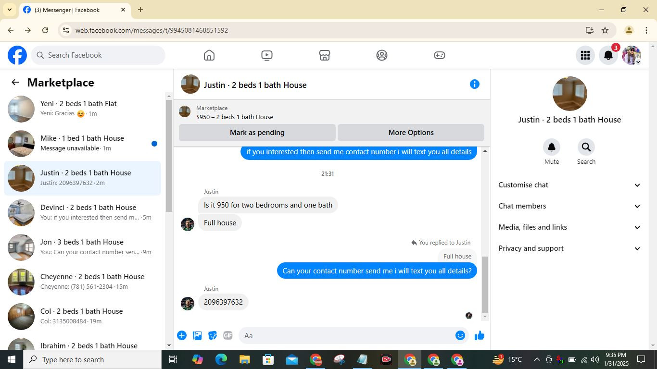Open the Marketplace storefront icon in the top bar
Screen dimensions: 657x369
tap(325, 55)
